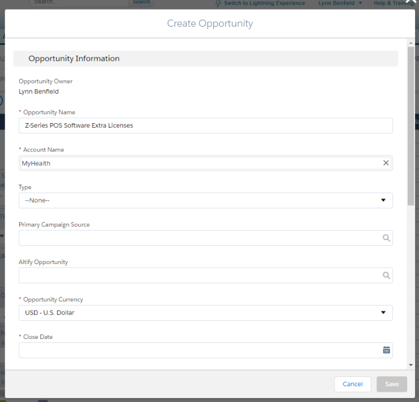Click the scrollbar down arrow in dialog
The height and width of the screenshot is (402, 419).
[410, 365]
